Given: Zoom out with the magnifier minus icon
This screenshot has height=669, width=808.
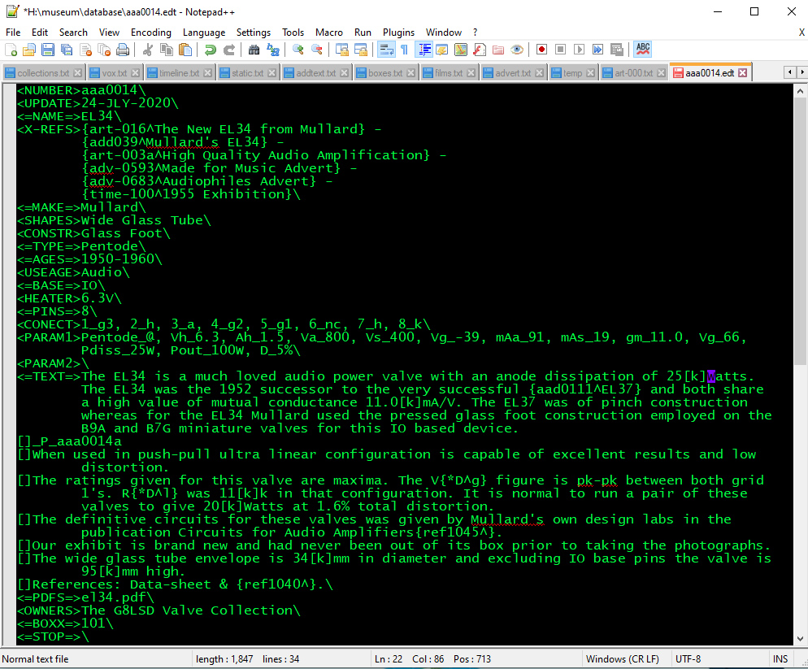Looking at the screenshot, I should click(x=316, y=50).
